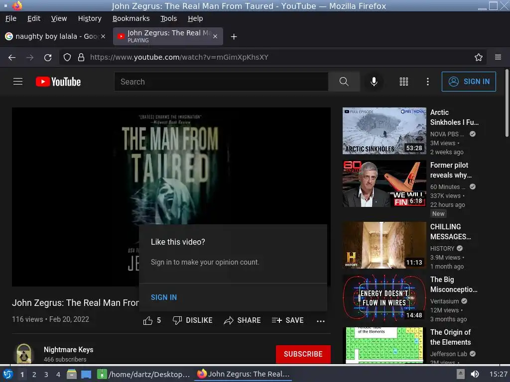
Task: Adjust sound via the taskbar volume icon
Action: (475, 374)
